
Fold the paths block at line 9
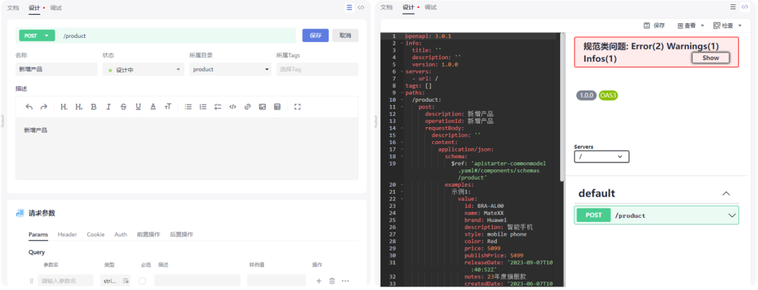click(x=401, y=93)
